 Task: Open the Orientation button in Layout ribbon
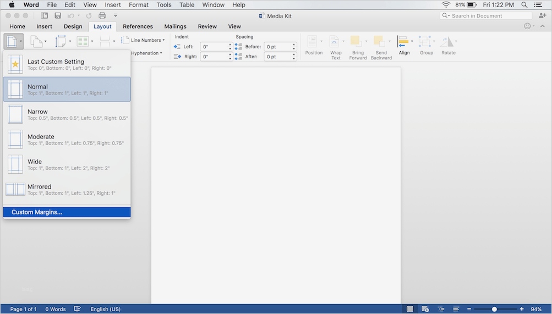pos(36,41)
